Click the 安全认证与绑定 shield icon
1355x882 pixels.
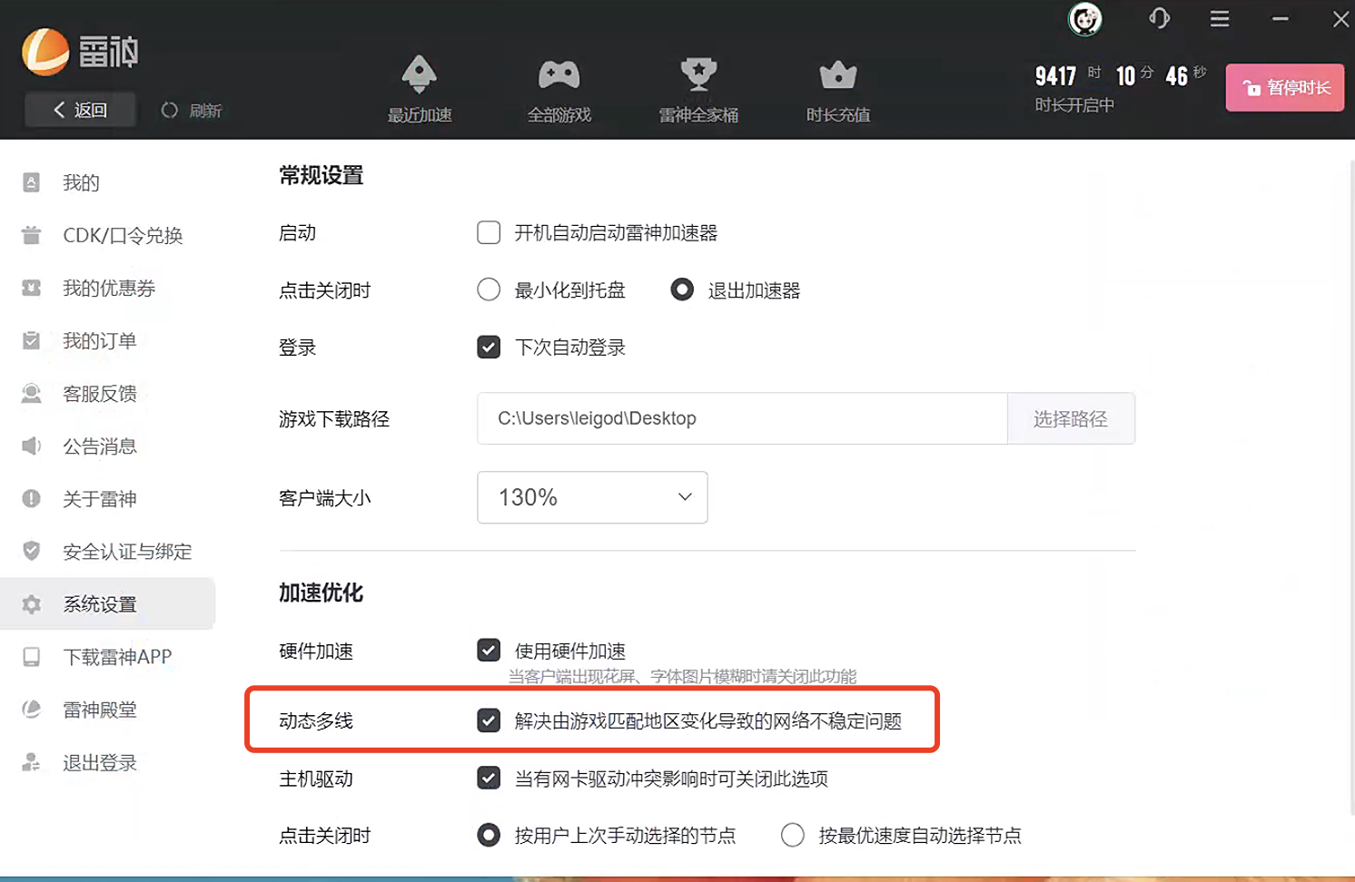coord(31,551)
